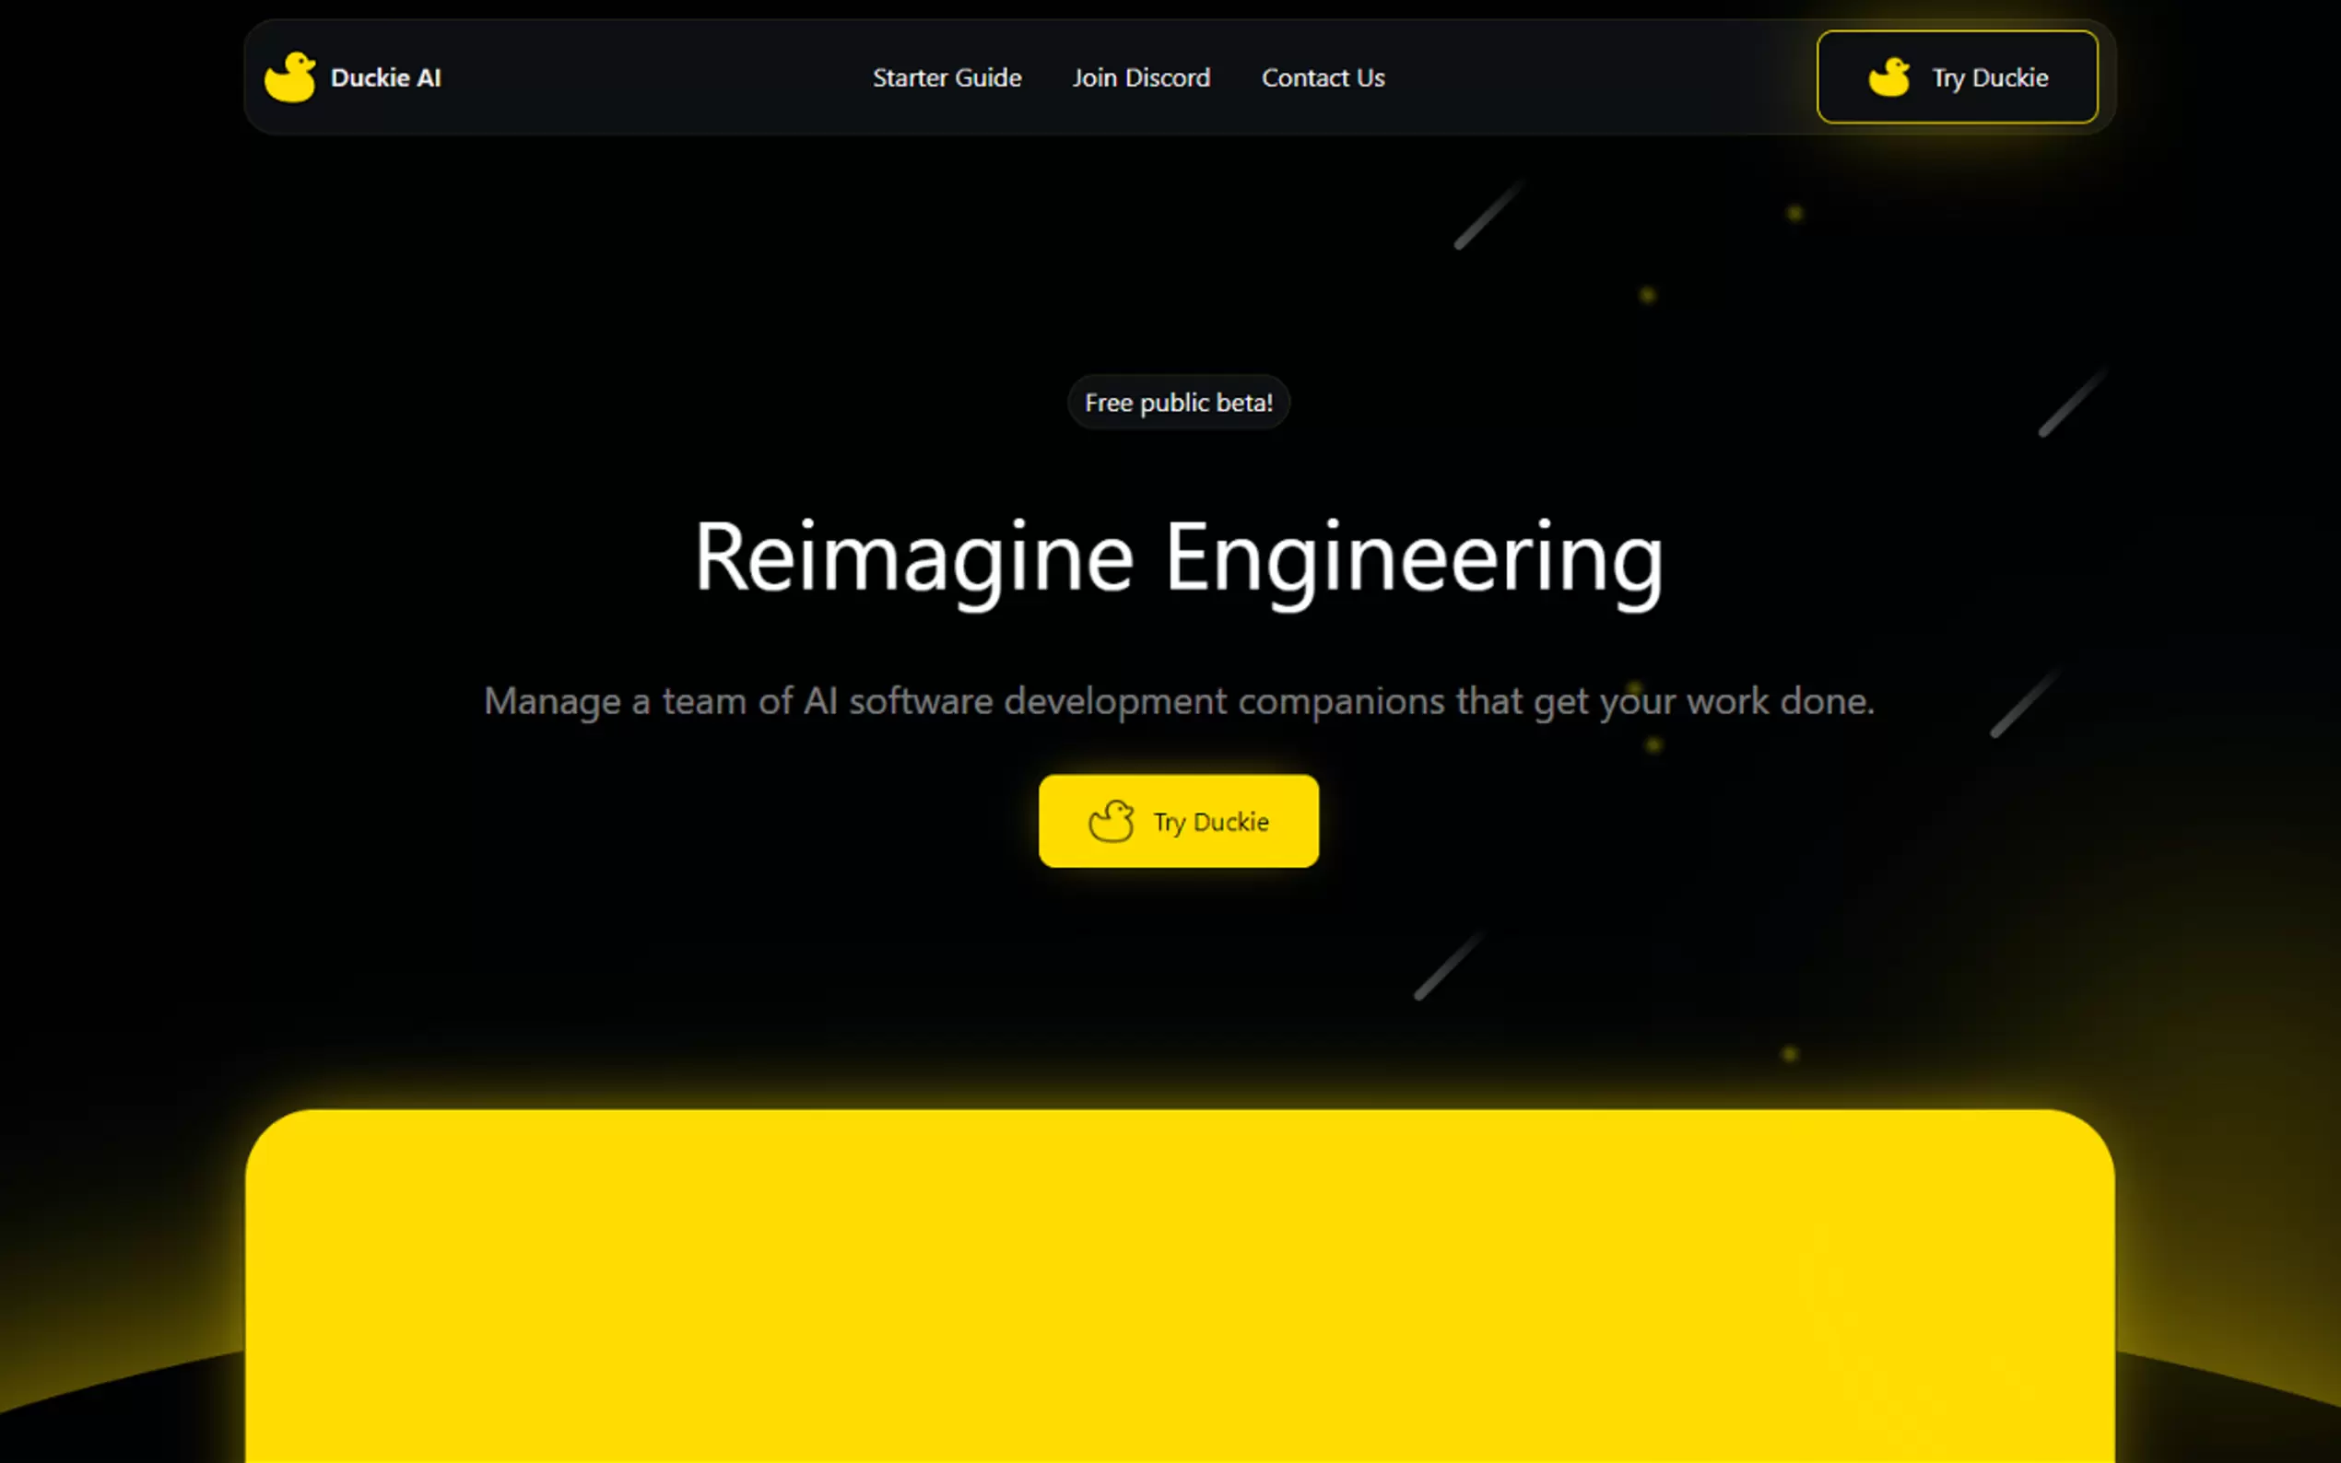2341x1463 pixels.
Task: Click the outlined Try Duckie navbar button
Action: 1957,77
